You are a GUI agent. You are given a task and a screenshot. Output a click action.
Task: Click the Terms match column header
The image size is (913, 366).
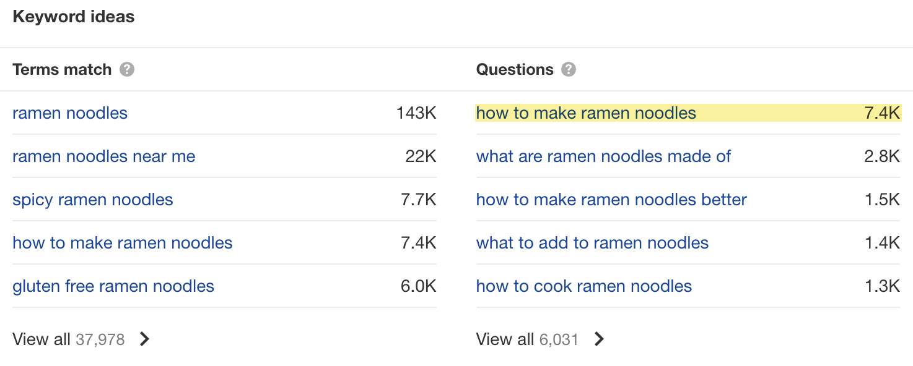[x=61, y=69]
